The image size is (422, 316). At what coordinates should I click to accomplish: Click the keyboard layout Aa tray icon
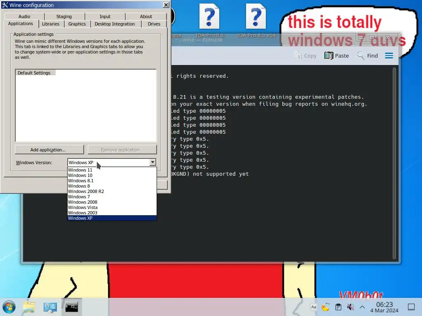[314, 307]
